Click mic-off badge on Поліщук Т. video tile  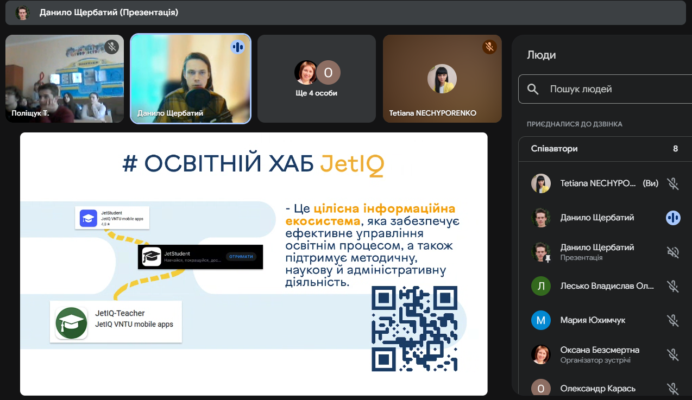point(112,47)
